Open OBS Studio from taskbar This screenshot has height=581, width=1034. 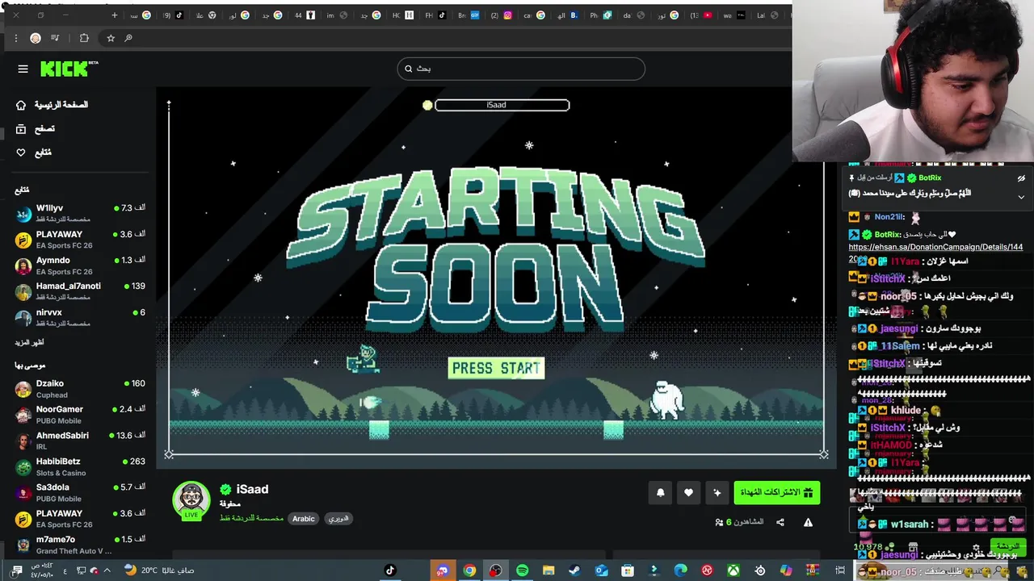click(x=496, y=571)
